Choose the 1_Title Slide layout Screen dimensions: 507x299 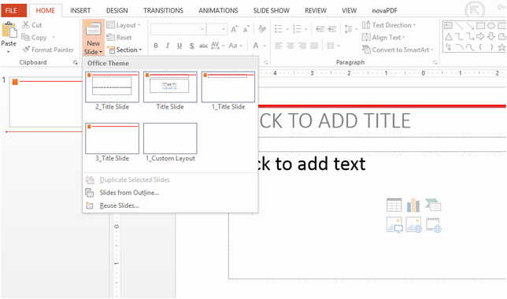point(228,90)
